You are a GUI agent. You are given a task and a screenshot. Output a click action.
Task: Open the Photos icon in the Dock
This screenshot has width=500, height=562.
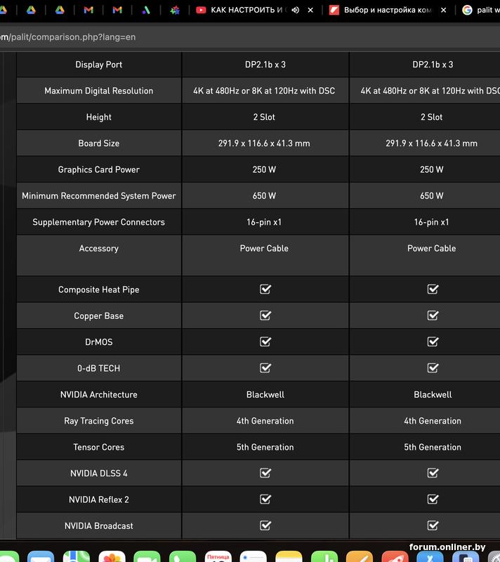(x=112, y=556)
